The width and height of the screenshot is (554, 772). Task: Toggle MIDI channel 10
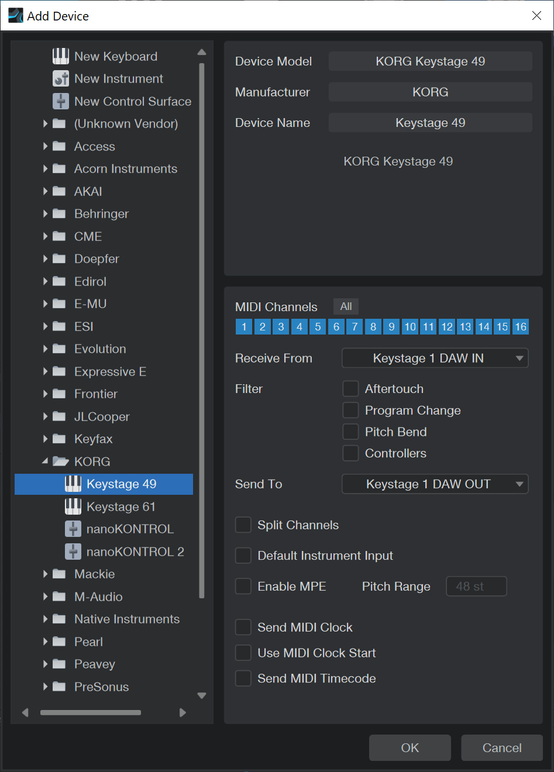pyautogui.click(x=410, y=326)
